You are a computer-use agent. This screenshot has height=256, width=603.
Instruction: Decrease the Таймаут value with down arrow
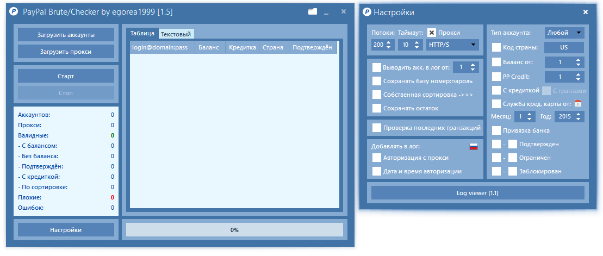[x=416, y=47]
